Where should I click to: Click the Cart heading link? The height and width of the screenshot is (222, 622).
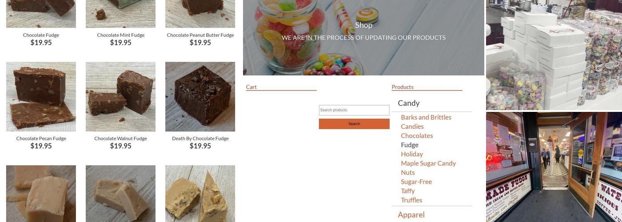[251, 87]
